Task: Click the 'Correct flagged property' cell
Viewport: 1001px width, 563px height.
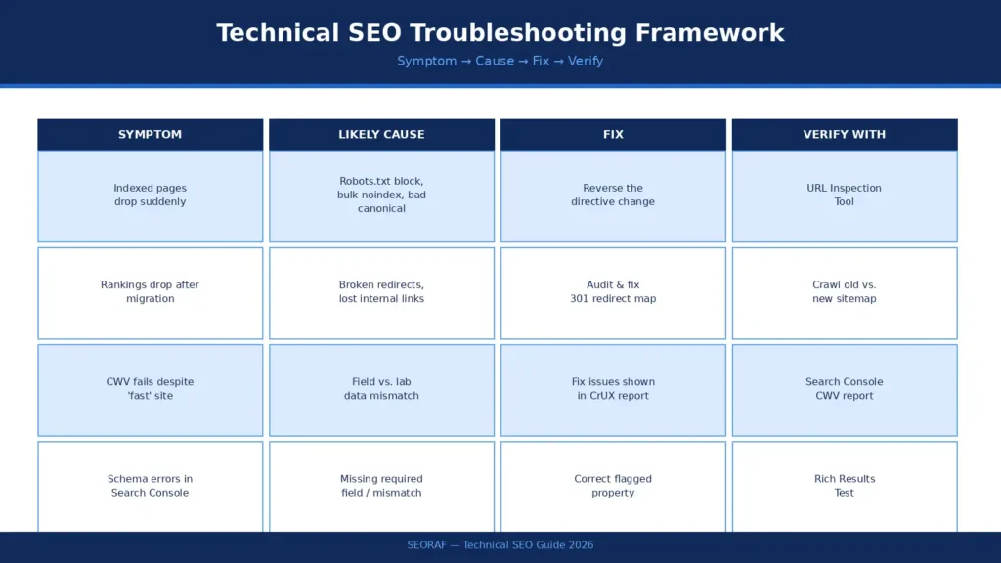Action: coord(613,487)
